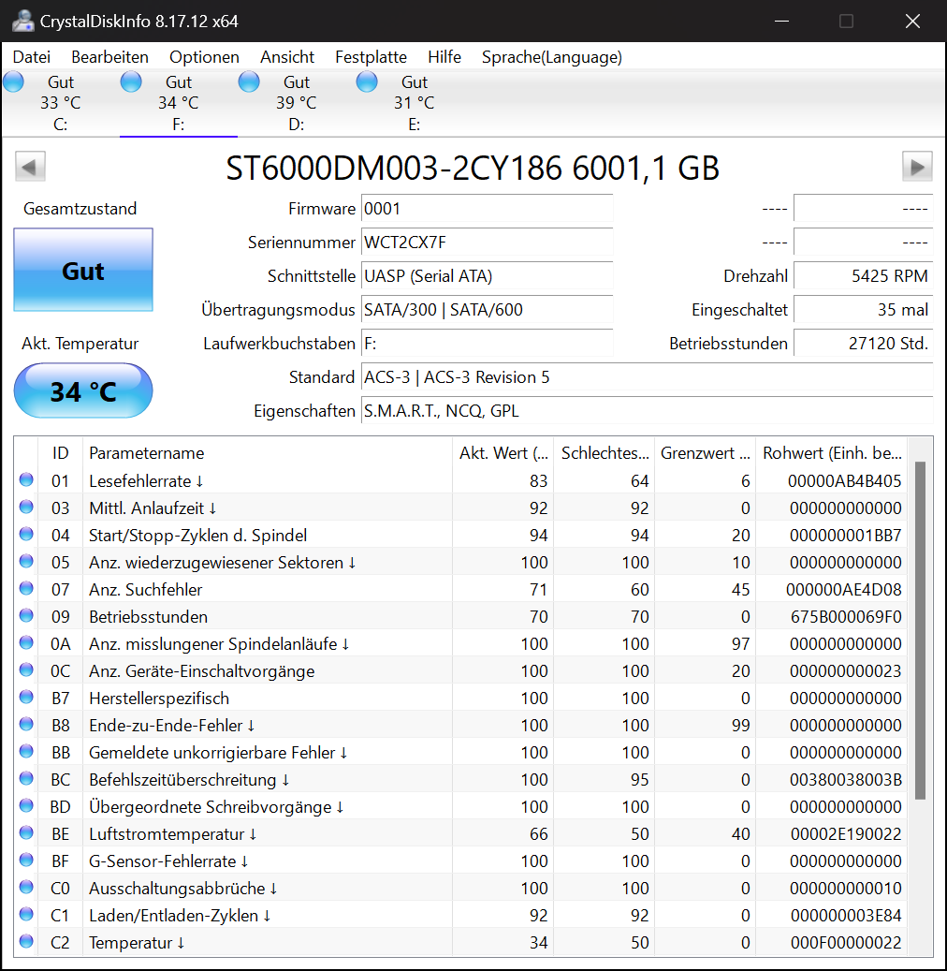Image resolution: width=947 pixels, height=971 pixels.
Task: Click the Akt. Wert column header
Action: point(503,452)
